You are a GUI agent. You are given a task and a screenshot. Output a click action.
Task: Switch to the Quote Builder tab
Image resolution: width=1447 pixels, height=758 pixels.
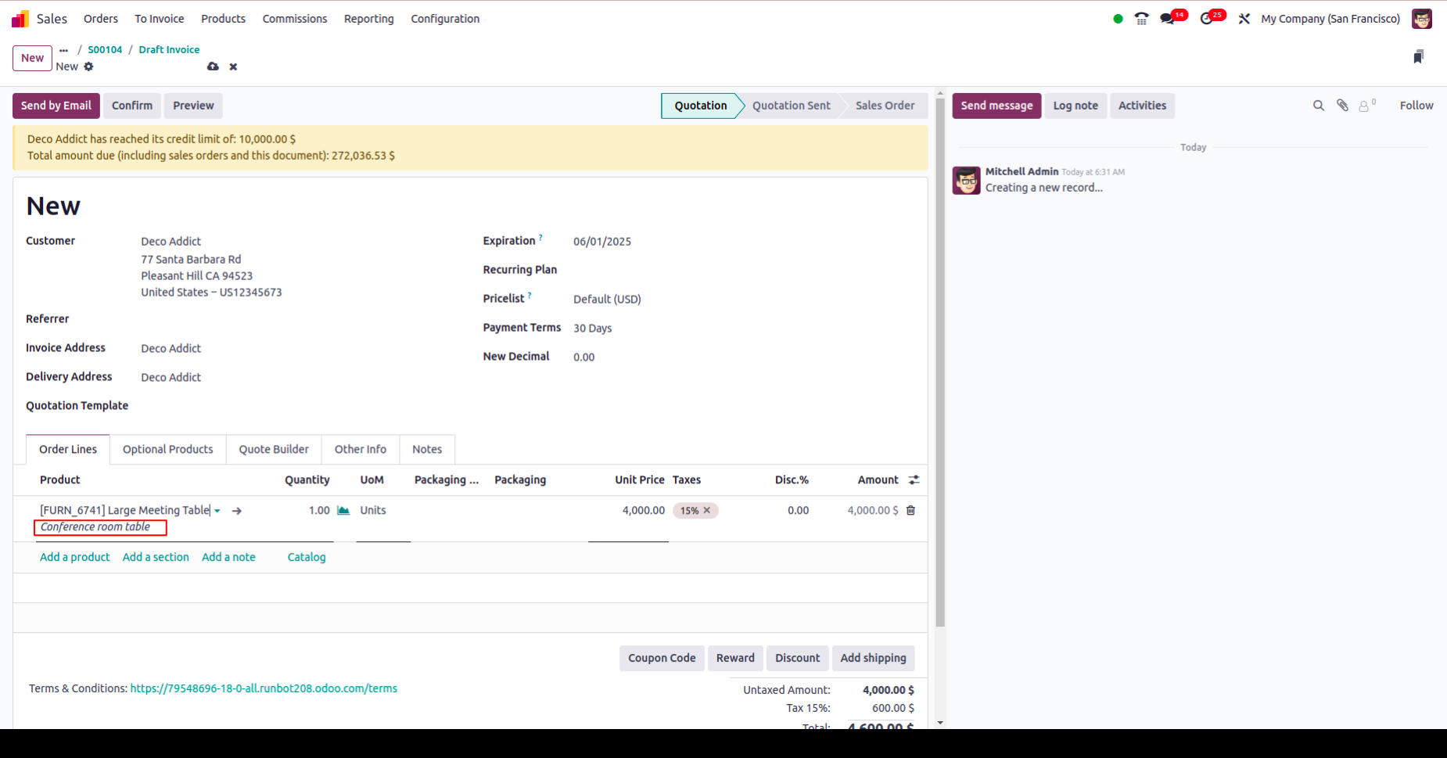click(x=274, y=449)
